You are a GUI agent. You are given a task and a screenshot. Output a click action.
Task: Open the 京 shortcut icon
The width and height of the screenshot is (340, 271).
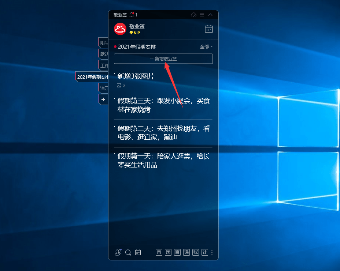click(x=159, y=252)
